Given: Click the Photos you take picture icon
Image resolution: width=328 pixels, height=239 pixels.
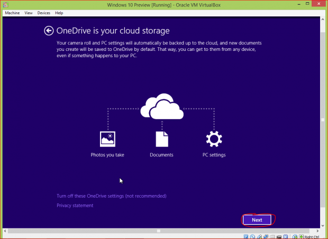Looking at the screenshot, I should 107,139.
